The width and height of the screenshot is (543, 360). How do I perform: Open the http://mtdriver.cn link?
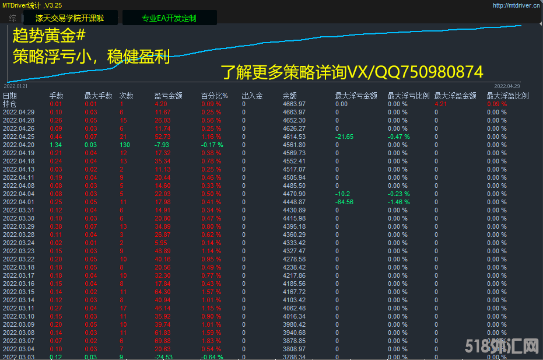(x=516, y=5)
